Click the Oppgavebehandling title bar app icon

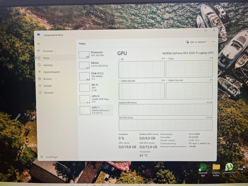(38, 35)
